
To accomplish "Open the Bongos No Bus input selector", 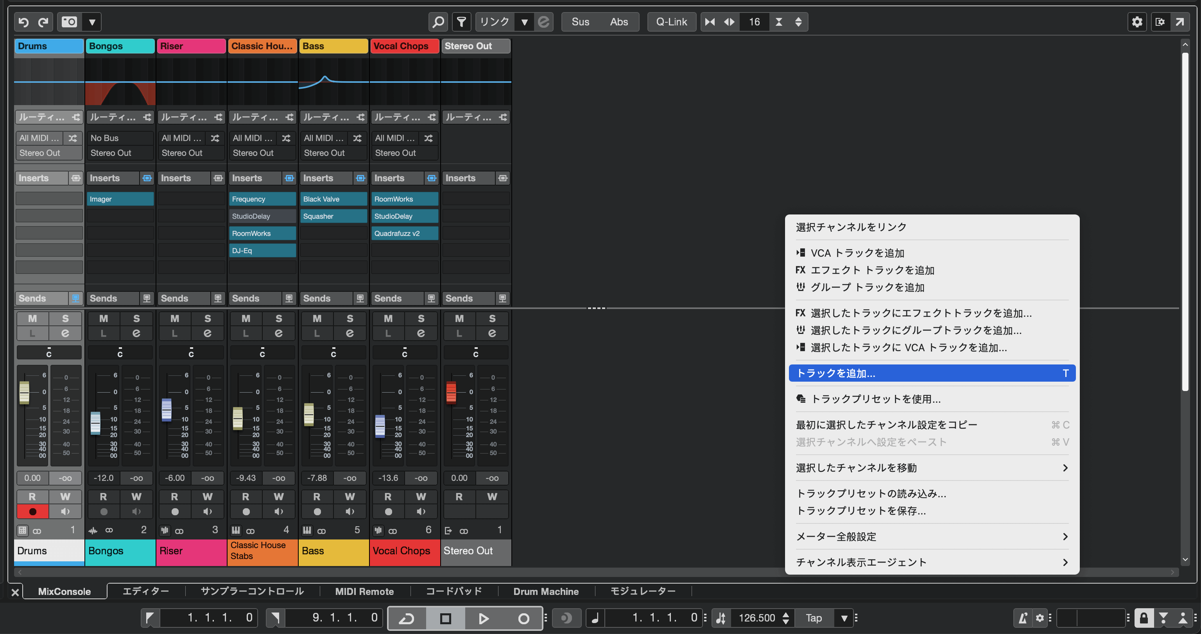I will click(x=120, y=138).
